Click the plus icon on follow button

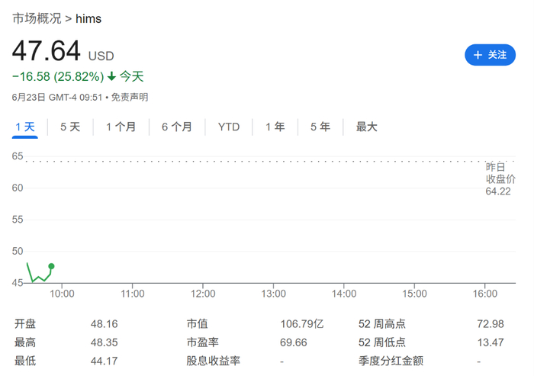478,55
